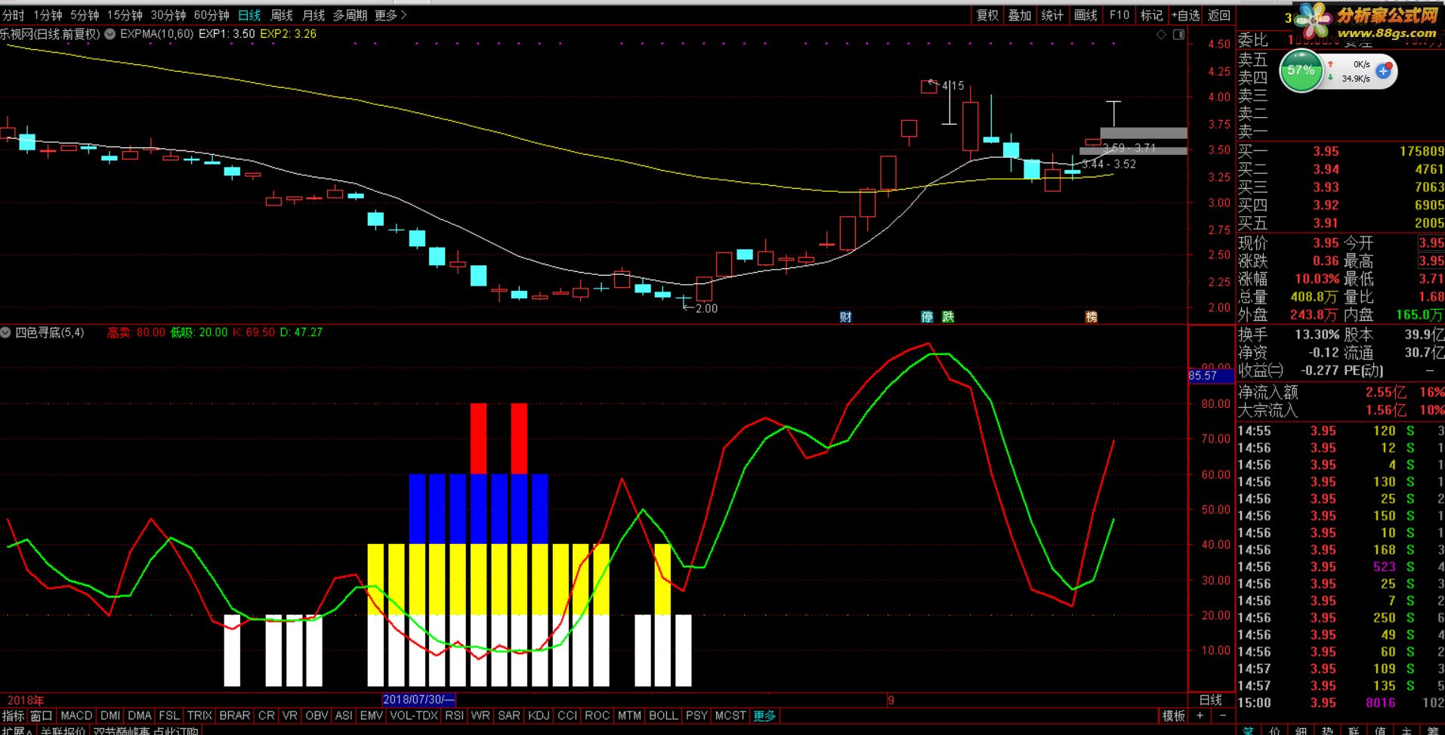
Task: Select the WR indicator tab
Action: (480, 715)
